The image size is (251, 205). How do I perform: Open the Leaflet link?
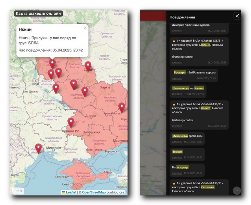tap(71, 192)
